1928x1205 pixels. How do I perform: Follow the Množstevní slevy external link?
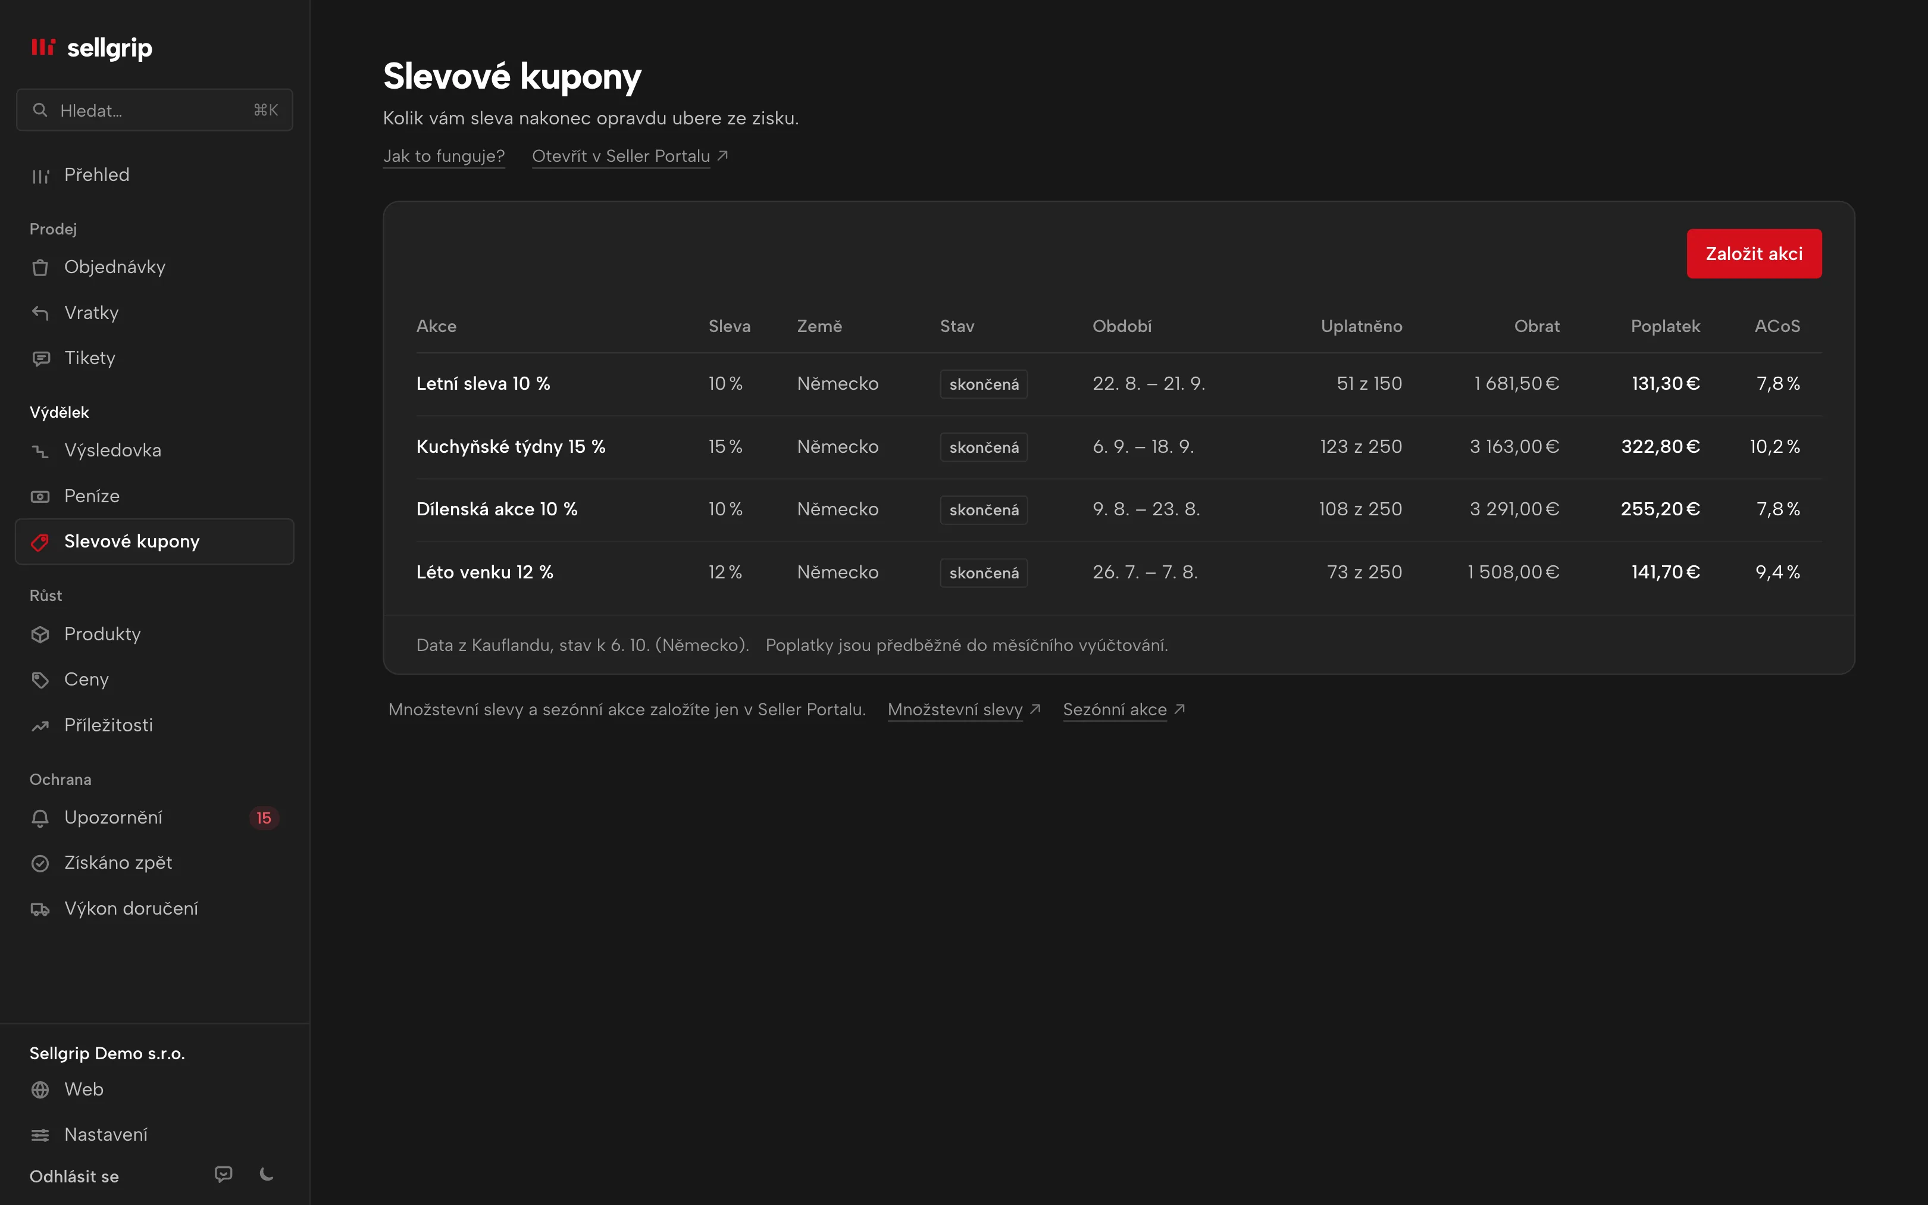click(964, 709)
